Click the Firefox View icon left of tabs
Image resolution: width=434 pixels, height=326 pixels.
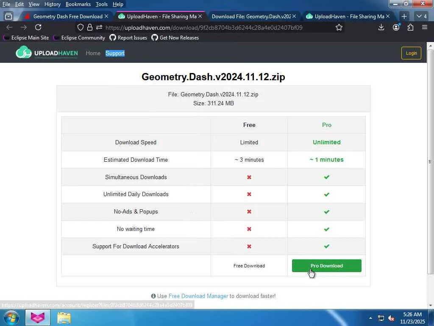[8, 17]
